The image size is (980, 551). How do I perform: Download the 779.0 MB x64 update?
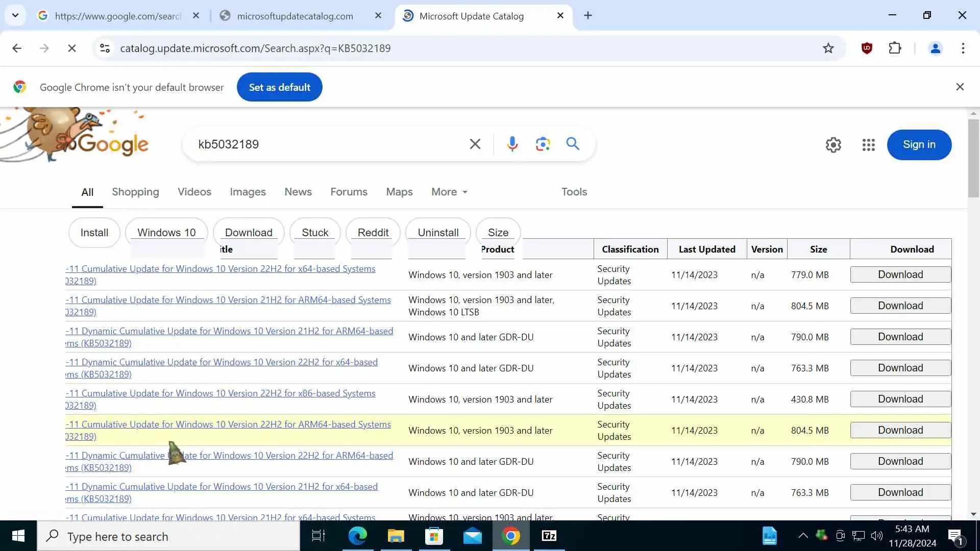coord(900,274)
